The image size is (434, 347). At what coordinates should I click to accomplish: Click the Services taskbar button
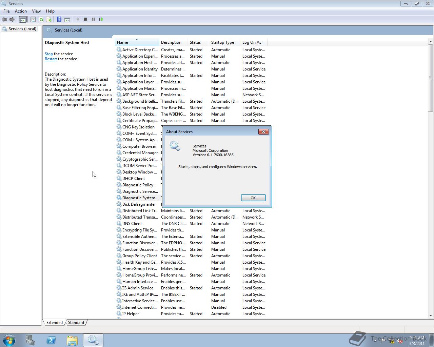click(x=93, y=340)
